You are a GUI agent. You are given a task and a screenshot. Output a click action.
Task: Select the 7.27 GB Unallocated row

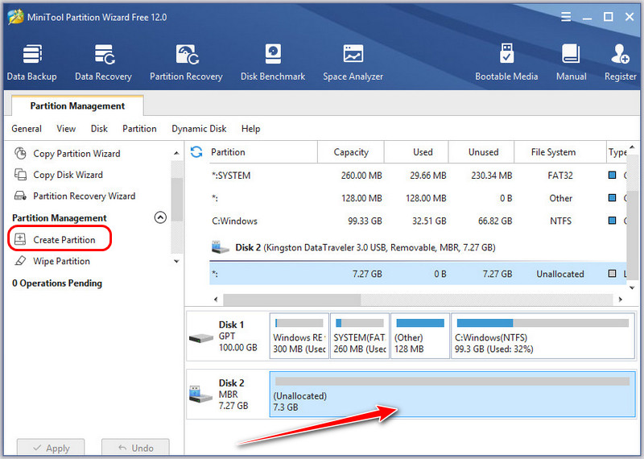tap(418, 274)
